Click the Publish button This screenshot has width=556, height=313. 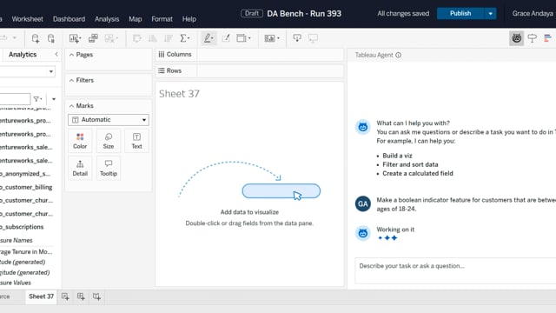pyautogui.click(x=460, y=14)
